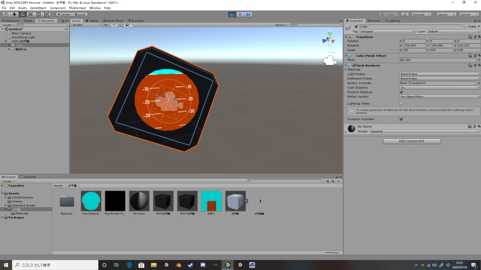Viewport: 481px width, 270px height.
Task: Toggle Cube active checkbox
Action: point(356,27)
